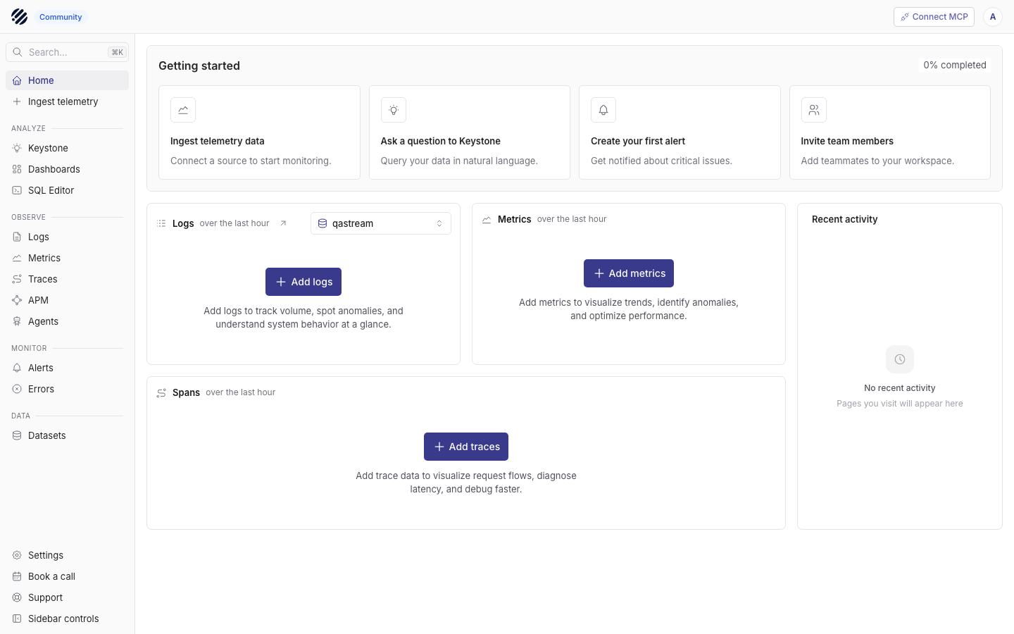Click the Community badge in the header
This screenshot has height=634, width=1014.
pyautogui.click(x=61, y=17)
